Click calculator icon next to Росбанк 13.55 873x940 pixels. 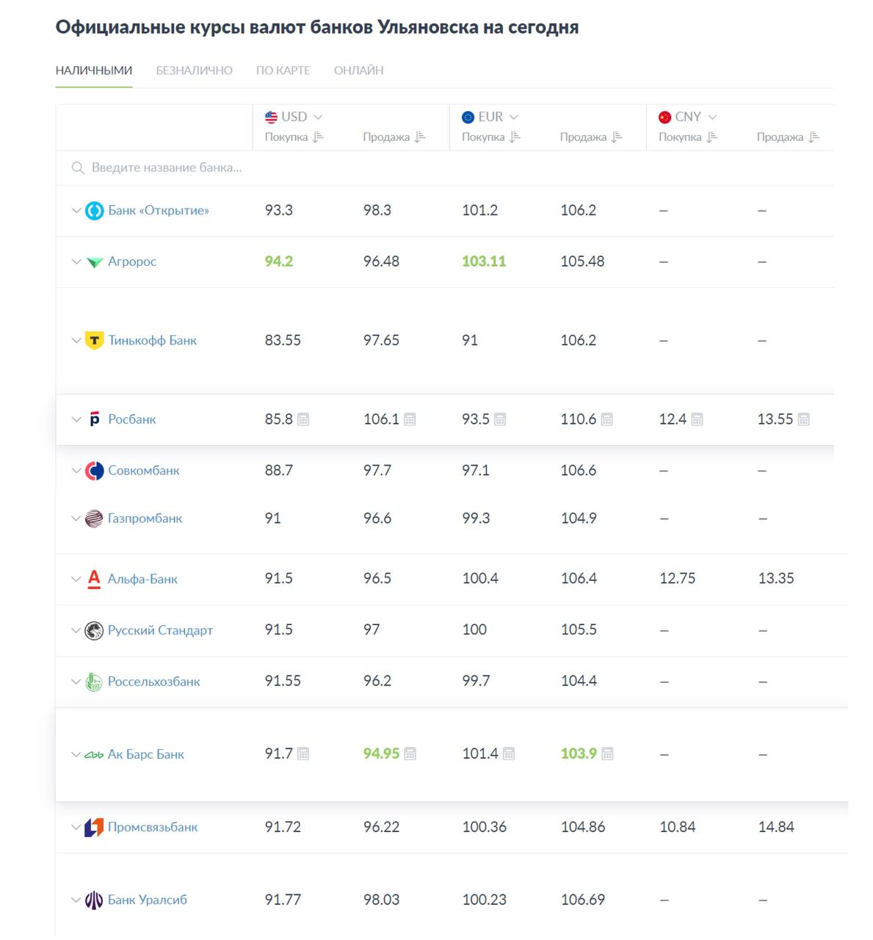click(x=804, y=419)
